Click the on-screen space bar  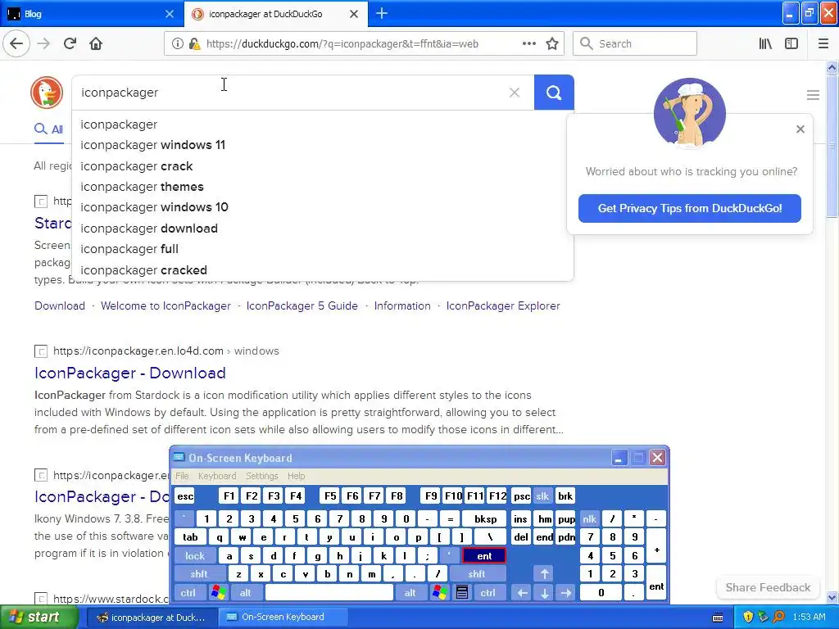click(329, 593)
